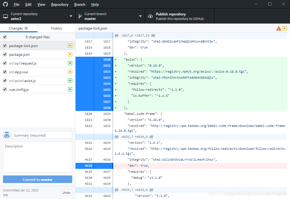Image resolution: width=290 pixels, height=199 pixels.
Task: Click the branch icon beside Current branch
Action: tap(80, 16)
